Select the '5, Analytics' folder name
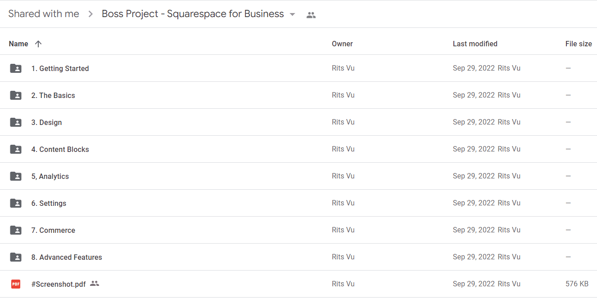The width and height of the screenshot is (597, 298). (x=50, y=176)
